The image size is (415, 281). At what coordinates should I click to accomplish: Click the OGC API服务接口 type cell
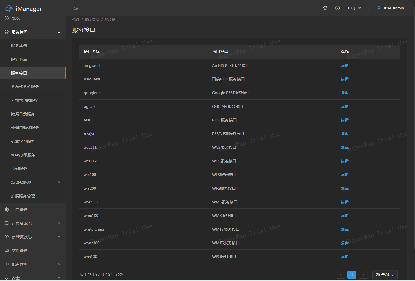click(228, 106)
